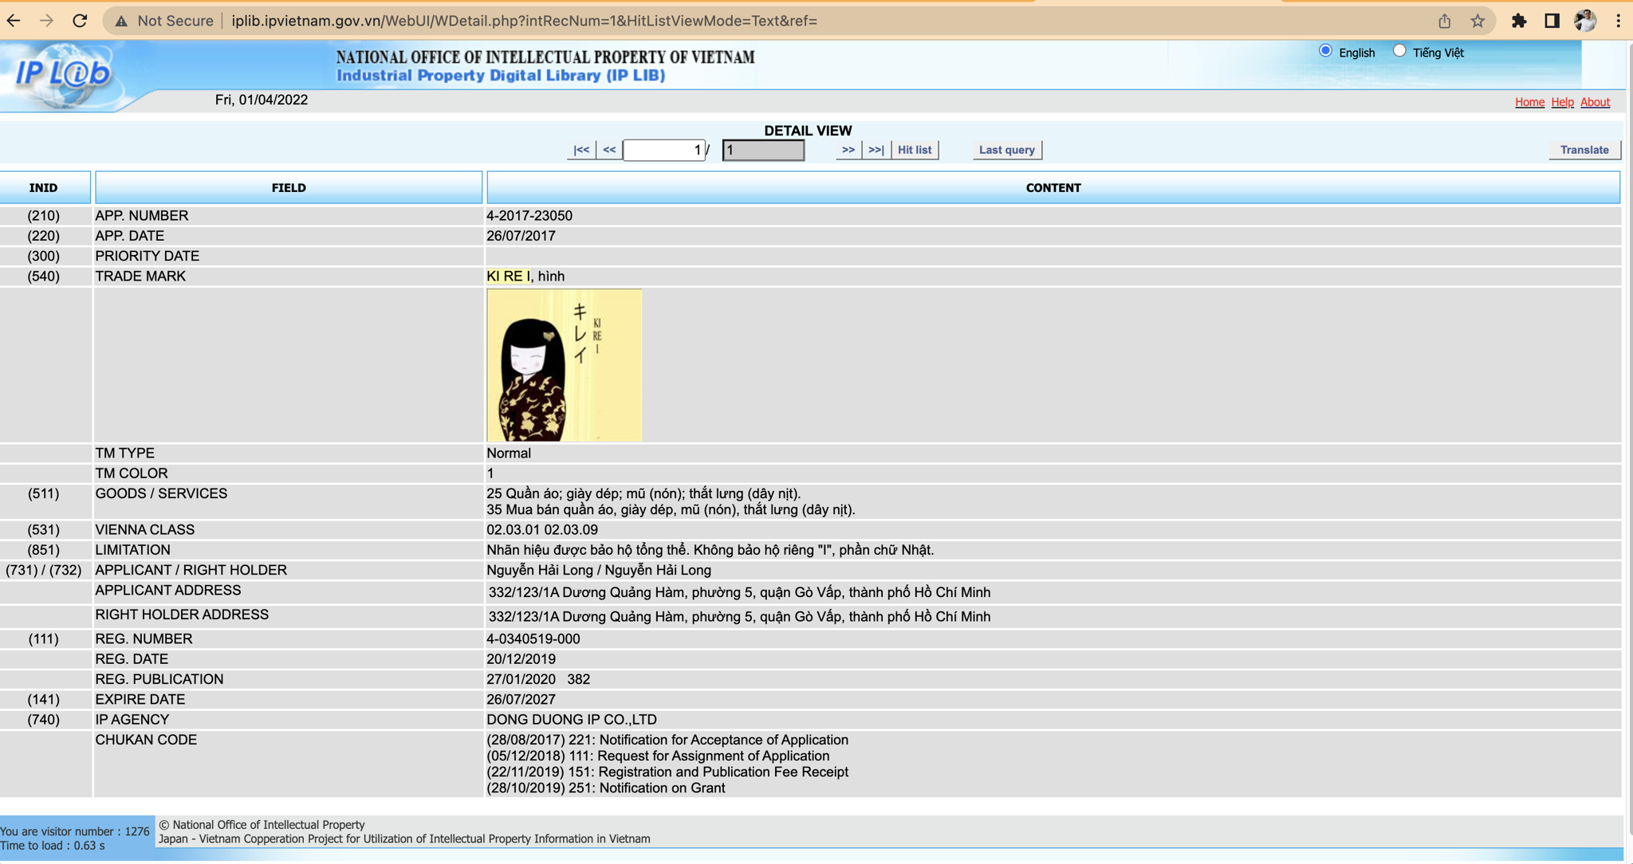Jump to the first record button
The image size is (1633, 864).
(581, 150)
